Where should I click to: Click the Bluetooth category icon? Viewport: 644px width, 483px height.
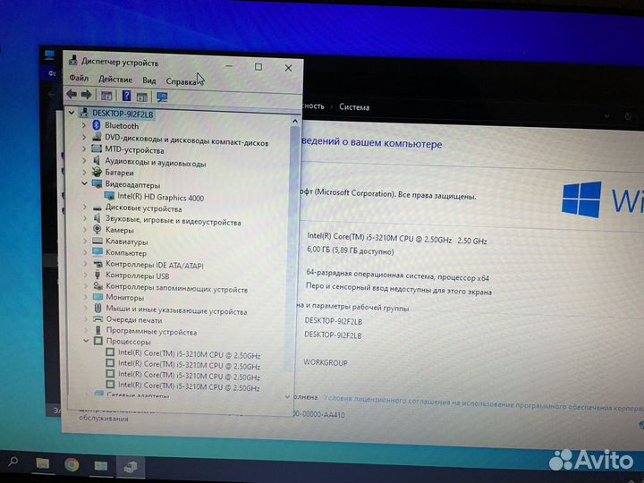pos(97,125)
